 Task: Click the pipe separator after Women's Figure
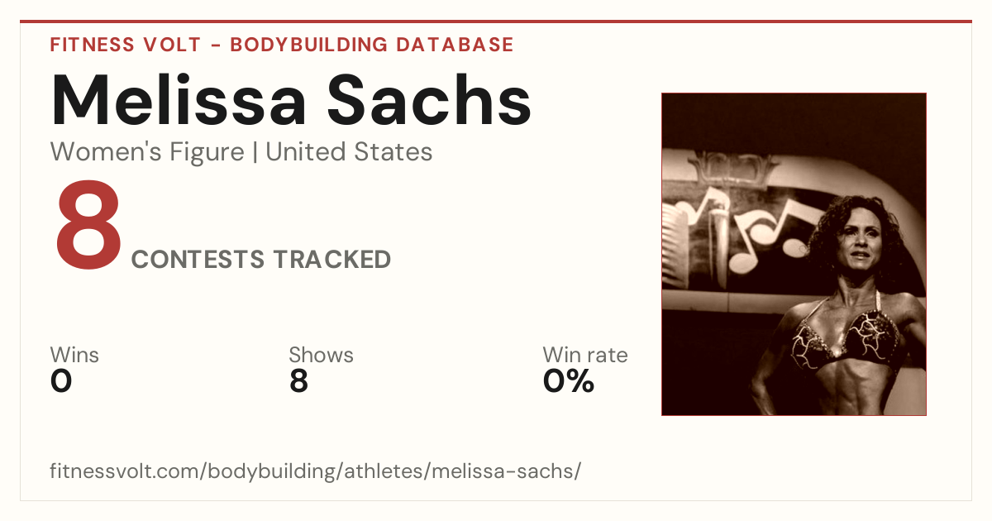(255, 153)
